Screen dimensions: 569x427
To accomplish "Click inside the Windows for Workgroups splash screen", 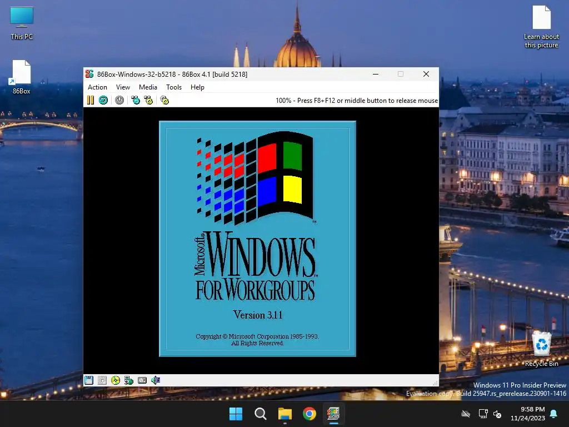I will coord(258,239).
